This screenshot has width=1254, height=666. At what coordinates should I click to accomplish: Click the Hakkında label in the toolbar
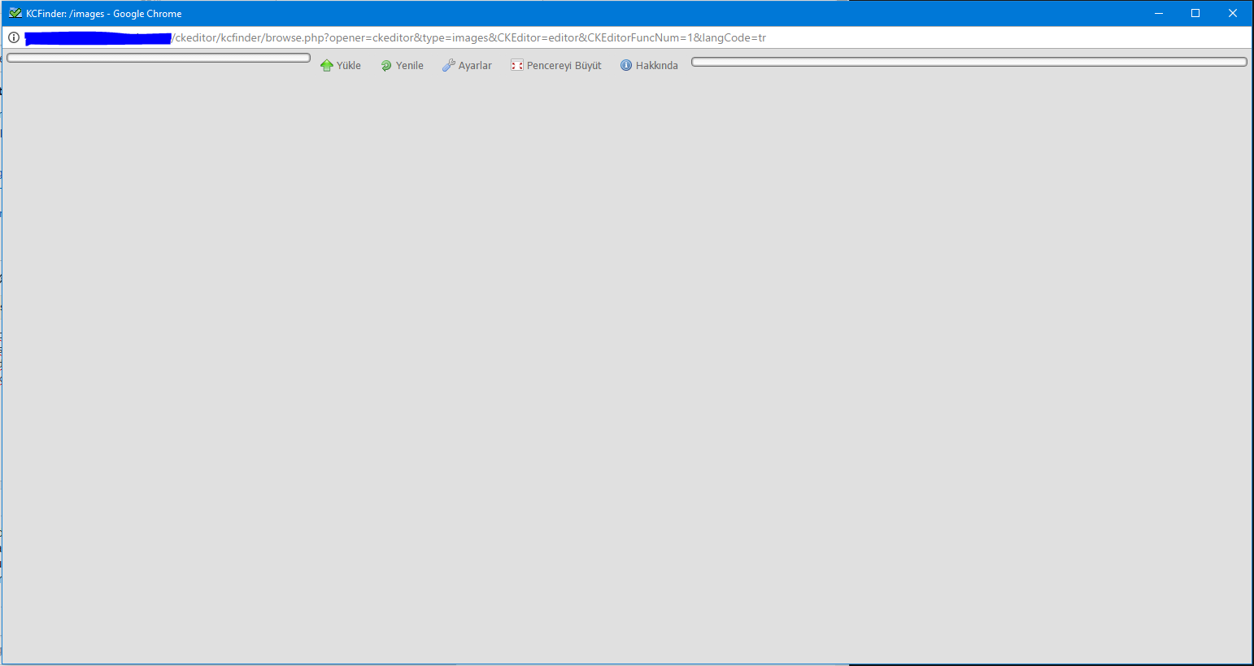pos(657,66)
